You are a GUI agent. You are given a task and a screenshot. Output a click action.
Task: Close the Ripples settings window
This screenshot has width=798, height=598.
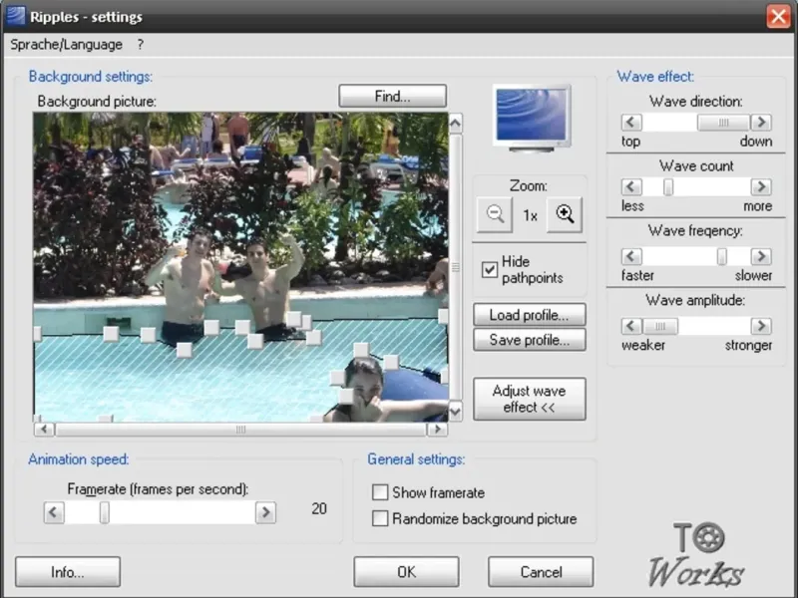click(x=779, y=16)
